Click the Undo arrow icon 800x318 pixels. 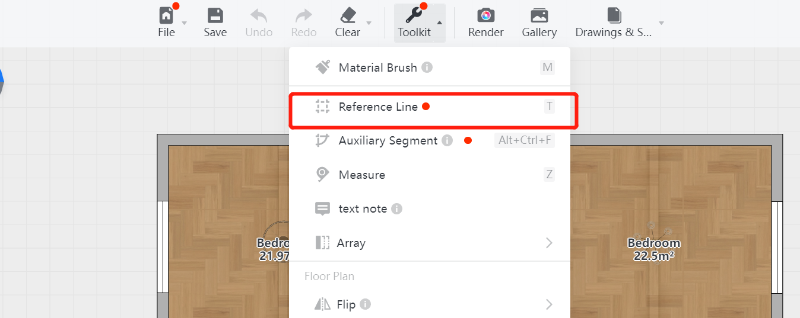pyautogui.click(x=259, y=15)
